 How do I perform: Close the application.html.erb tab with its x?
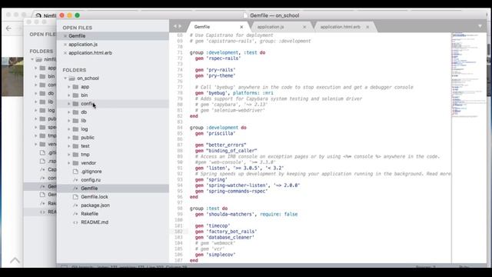tap(367, 27)
